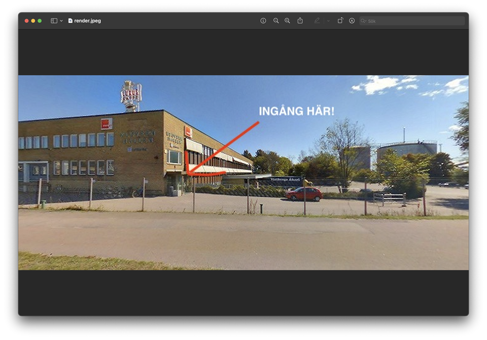Show the Markup toolbar
Screen dimensions: 487x340
352,21
